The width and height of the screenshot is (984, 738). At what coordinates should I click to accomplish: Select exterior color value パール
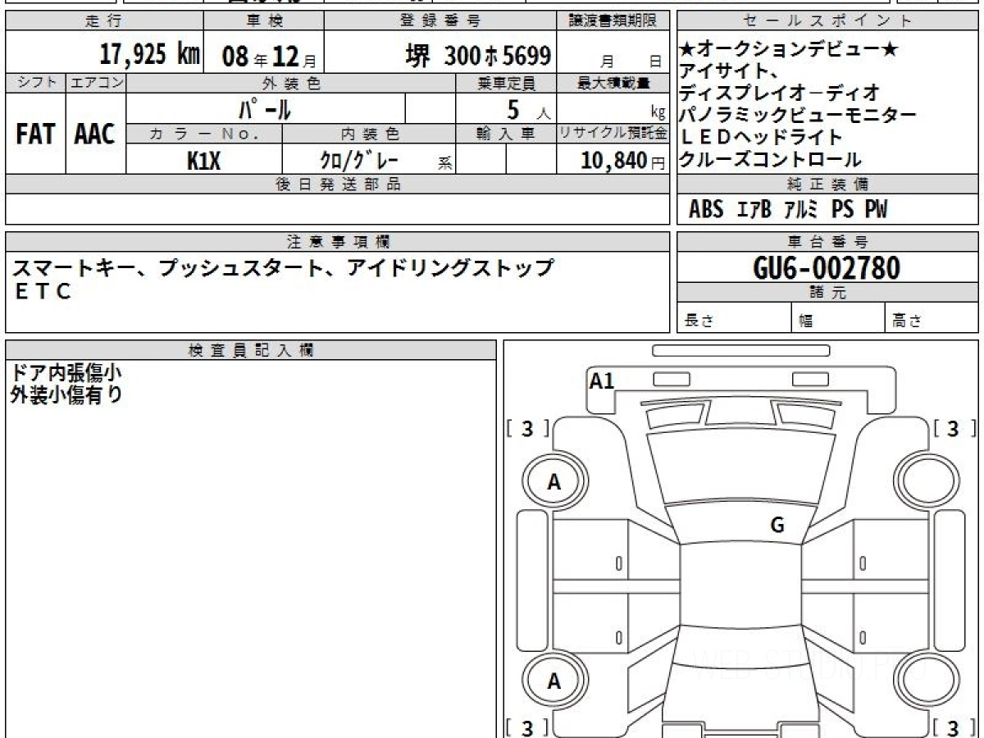[x=265, y=109]
